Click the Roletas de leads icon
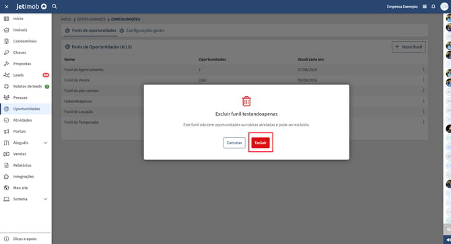Viewport: 451px width, 244px height. [6, 87]
